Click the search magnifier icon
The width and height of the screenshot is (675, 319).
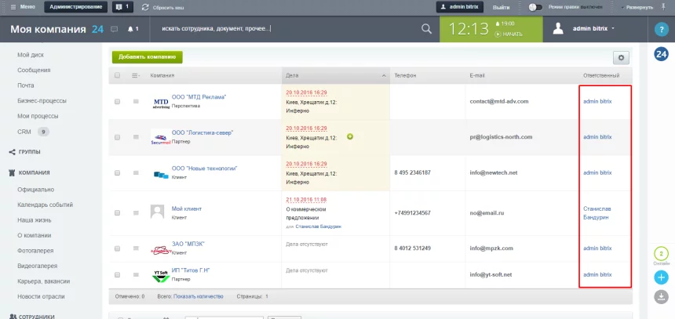tap(426, 29)
